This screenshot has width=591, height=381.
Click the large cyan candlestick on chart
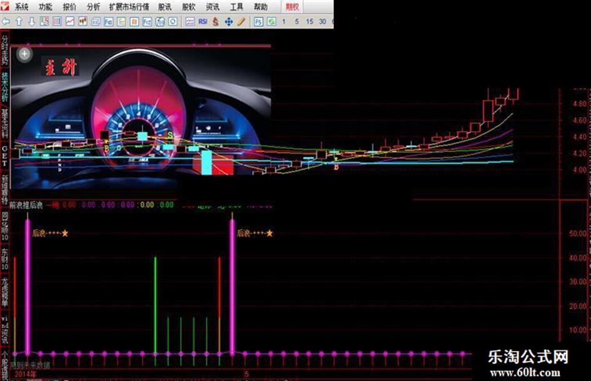pos(206,163)
